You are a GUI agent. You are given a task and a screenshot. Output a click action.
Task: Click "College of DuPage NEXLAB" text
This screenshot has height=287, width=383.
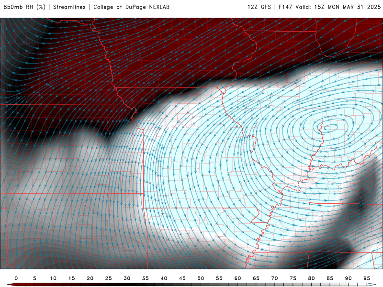[x=131, y=7]
